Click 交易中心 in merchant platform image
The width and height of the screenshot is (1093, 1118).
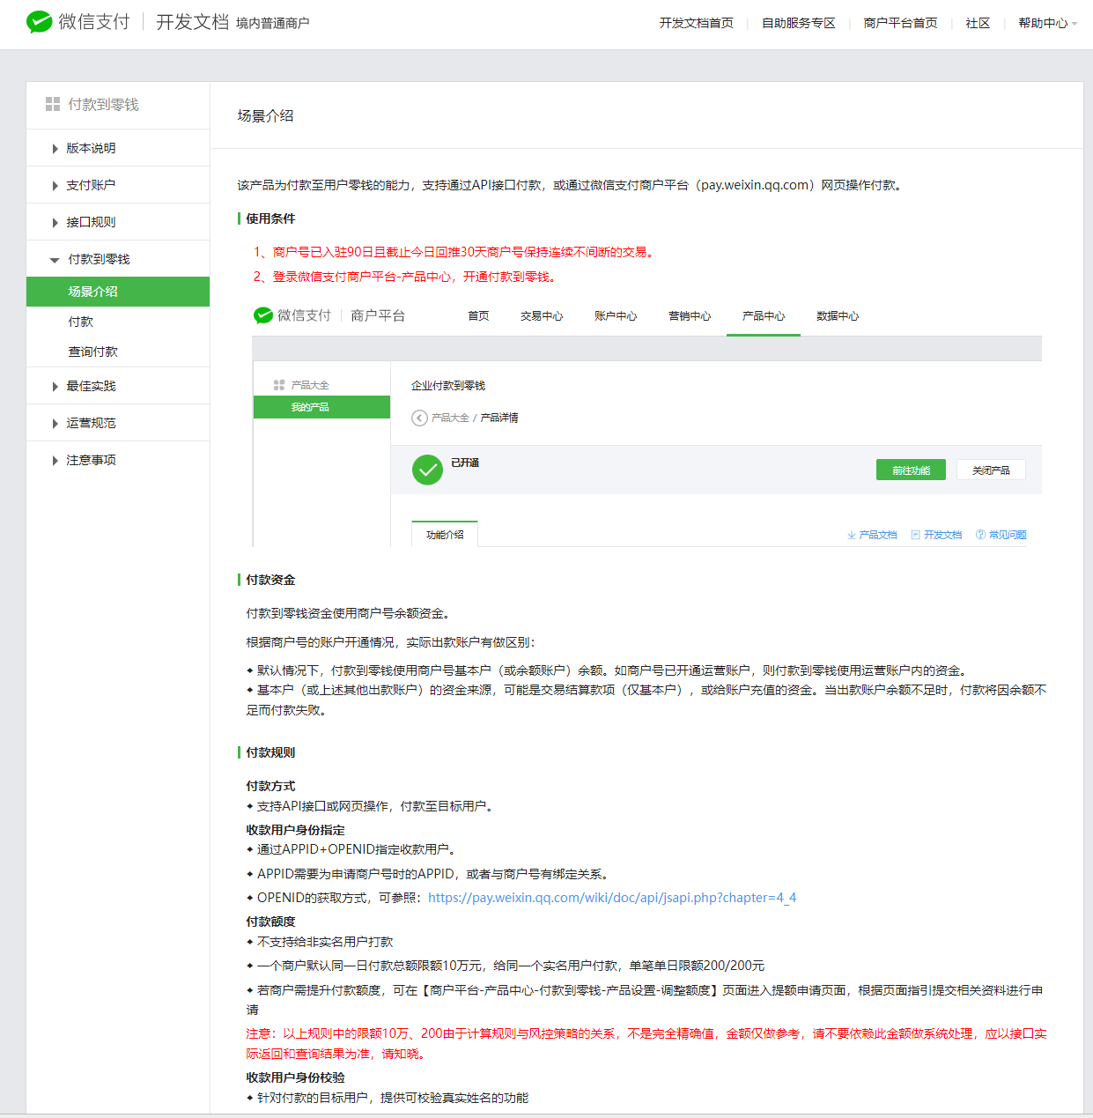542,316
